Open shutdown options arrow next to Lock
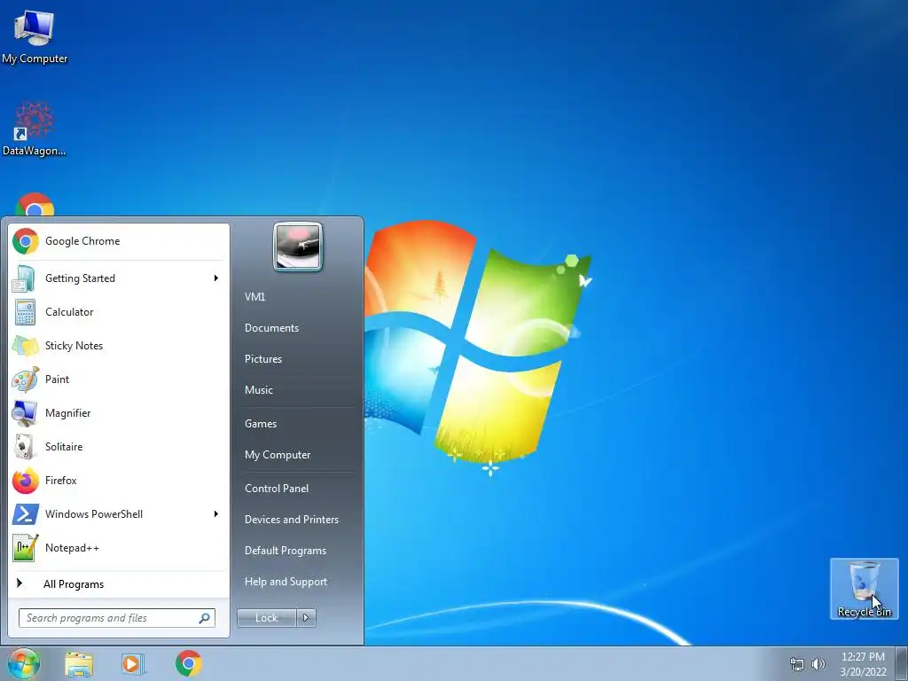The height and width of the screenshot is (681, 908). point(306,618)
